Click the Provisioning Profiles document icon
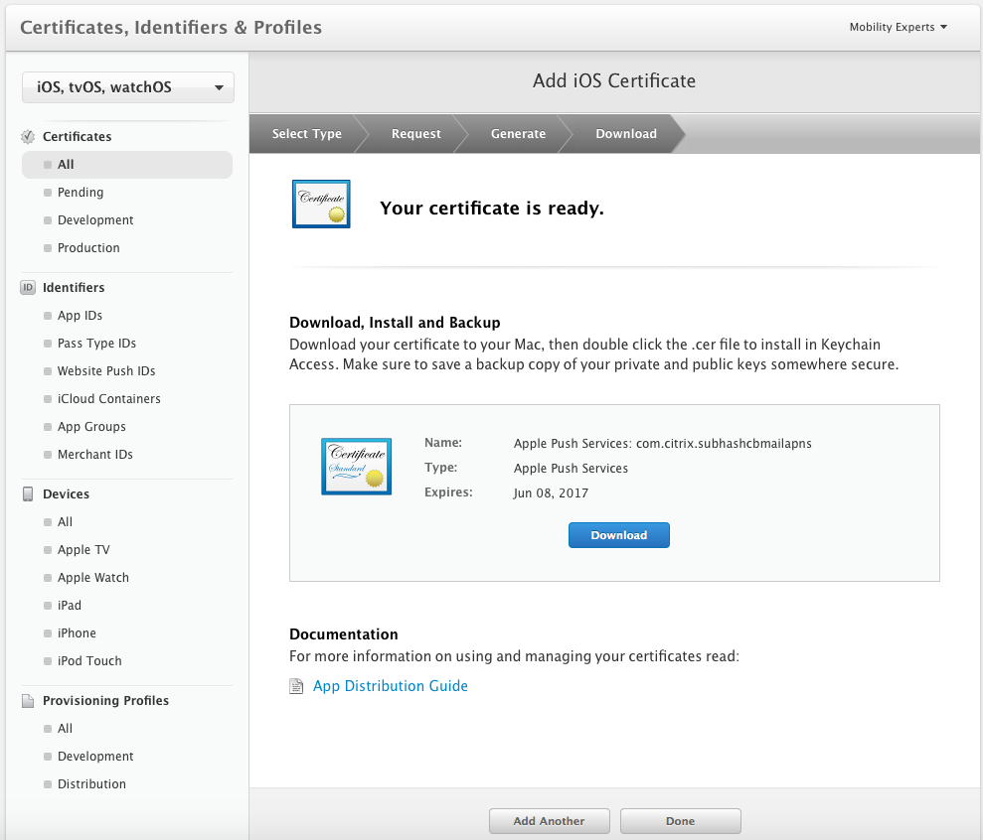Viewport: 983px width, 840px height. point(28,701)
